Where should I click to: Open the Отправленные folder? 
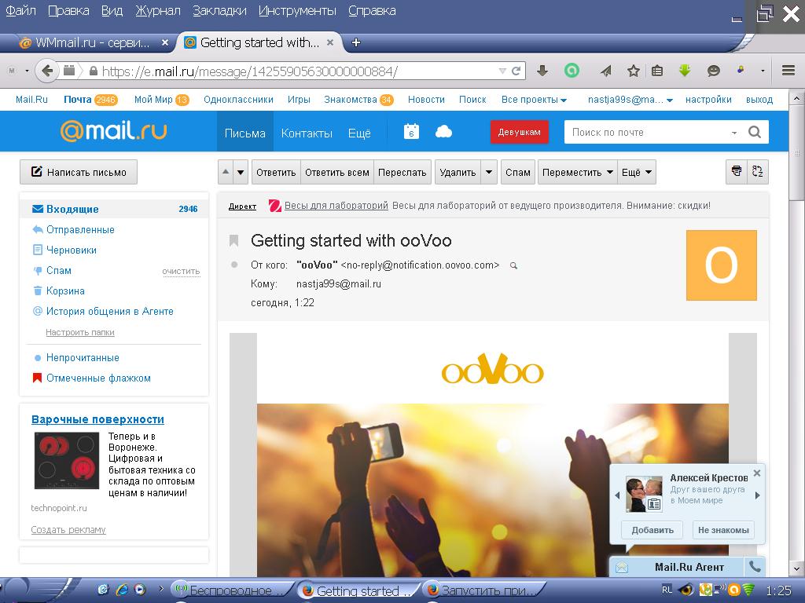(80, 229)
